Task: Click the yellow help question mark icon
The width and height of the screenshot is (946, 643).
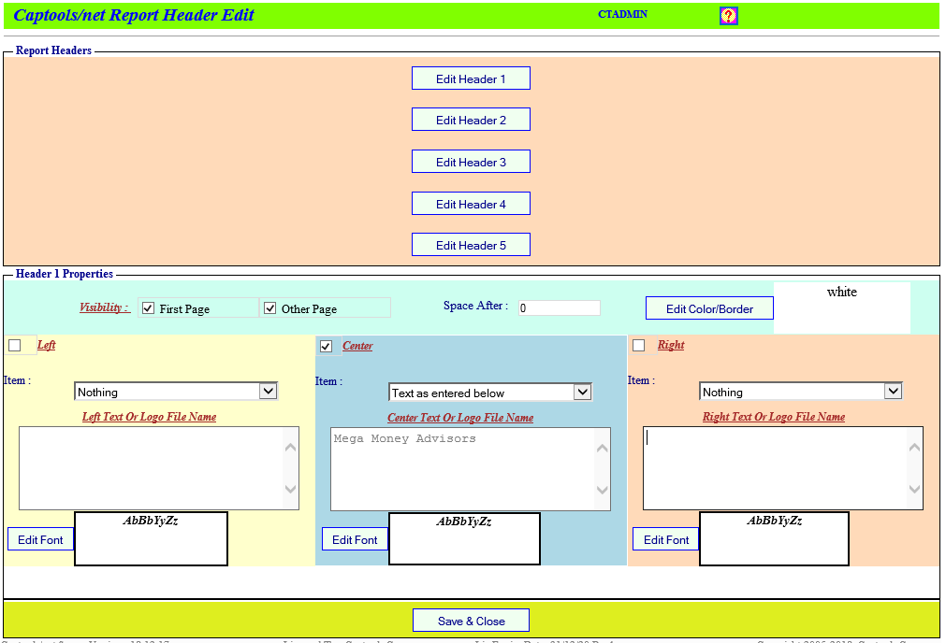Action: click(x=728, y=16)
